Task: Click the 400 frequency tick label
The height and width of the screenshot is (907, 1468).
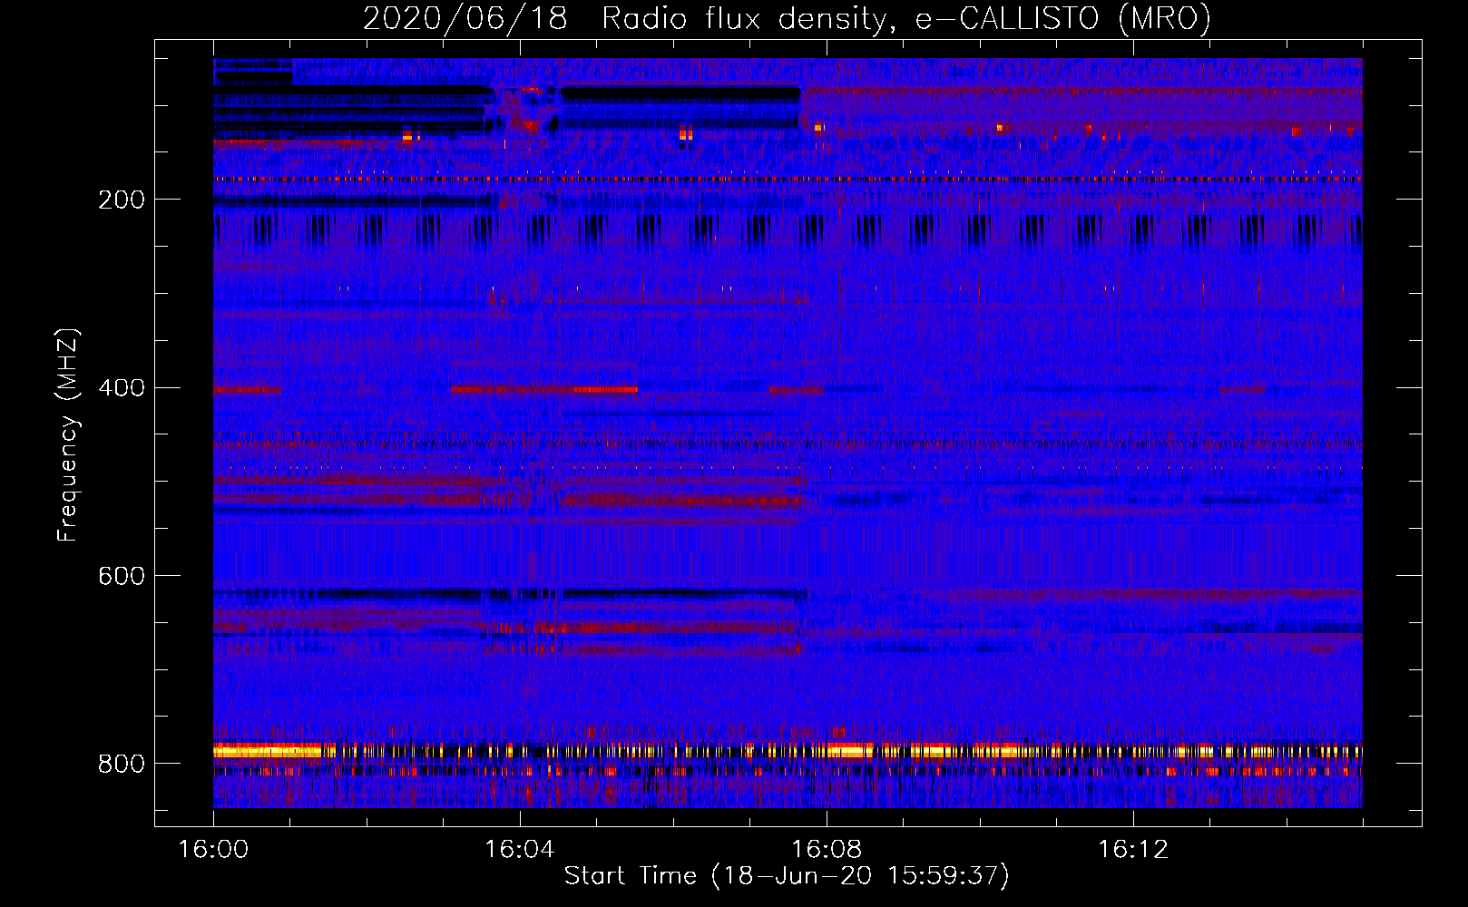Action: pyautogui.click(x=122, y=388)
